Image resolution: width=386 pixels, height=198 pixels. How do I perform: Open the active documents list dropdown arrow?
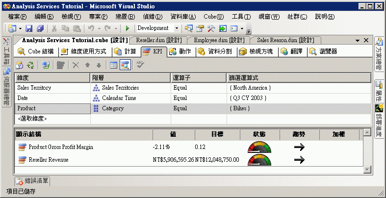(x=358, y=41)
